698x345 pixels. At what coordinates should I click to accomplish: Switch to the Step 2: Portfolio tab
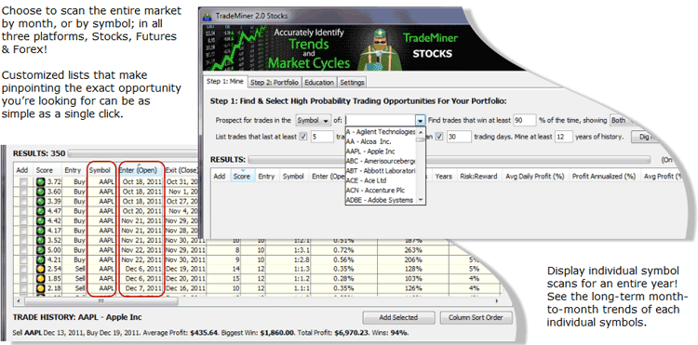pos(275,82)
